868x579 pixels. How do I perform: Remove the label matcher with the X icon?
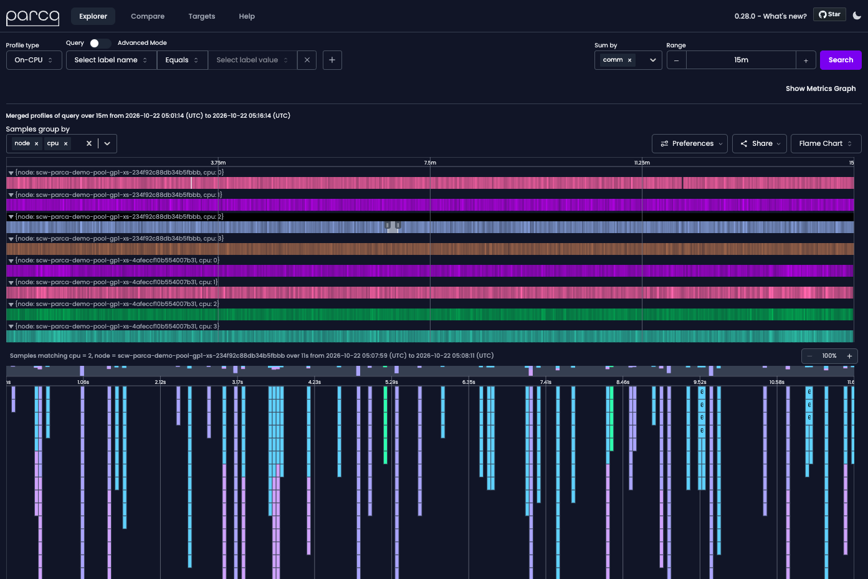click(307, 60)
